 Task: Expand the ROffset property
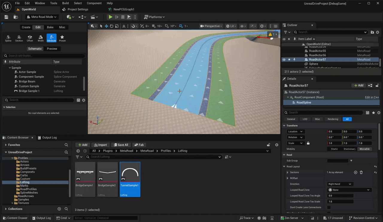point(288,178)
